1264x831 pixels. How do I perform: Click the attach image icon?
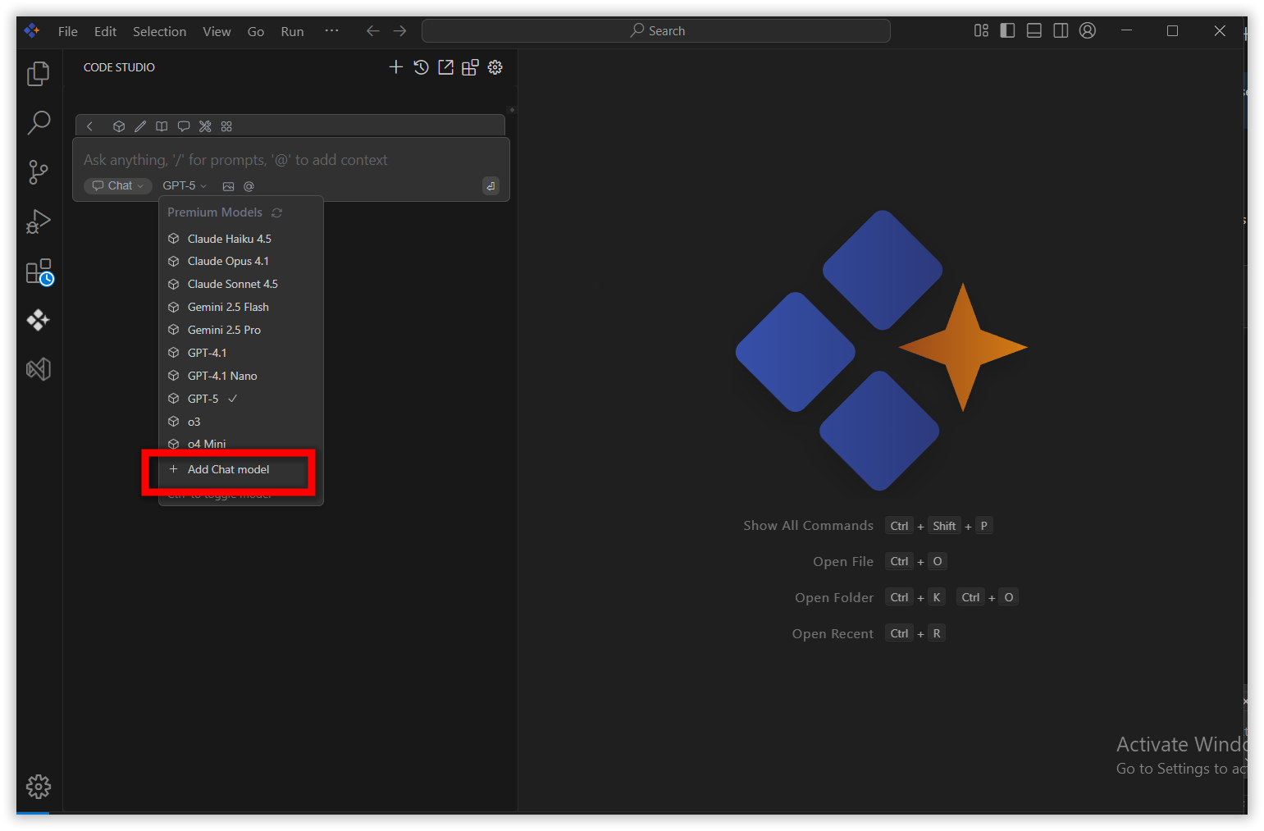click(228, 186)
